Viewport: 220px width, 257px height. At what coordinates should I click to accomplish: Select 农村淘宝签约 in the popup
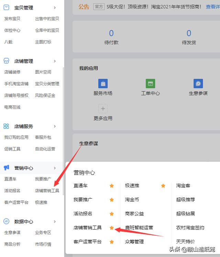click(190, 228)
